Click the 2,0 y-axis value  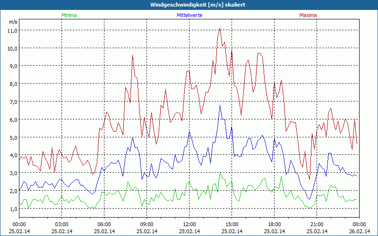pyautogui.click(x=13, y=191)
